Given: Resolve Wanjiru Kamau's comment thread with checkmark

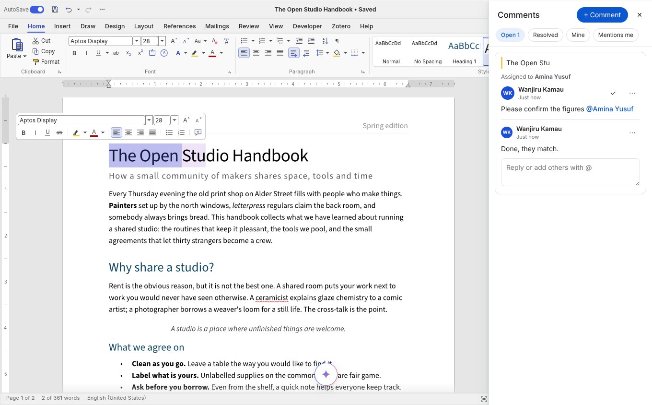Looking at the screenshot, I should click(x=613, y=93).
